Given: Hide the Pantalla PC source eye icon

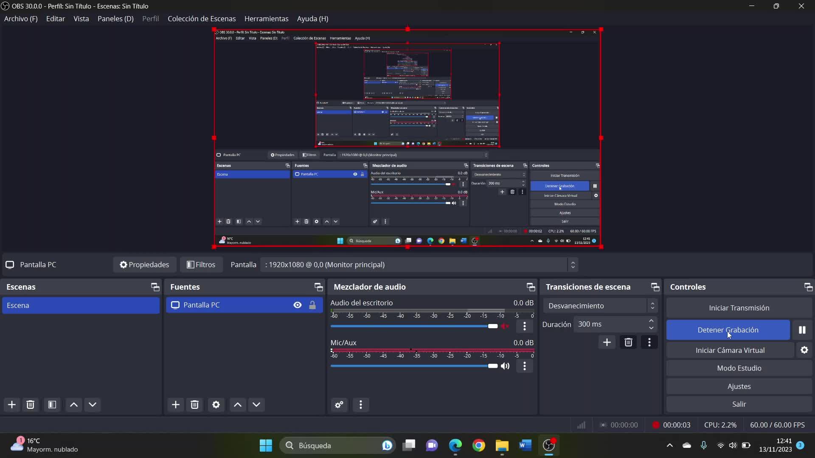Looking at the screenshot, I should click(x=298, y=305).
